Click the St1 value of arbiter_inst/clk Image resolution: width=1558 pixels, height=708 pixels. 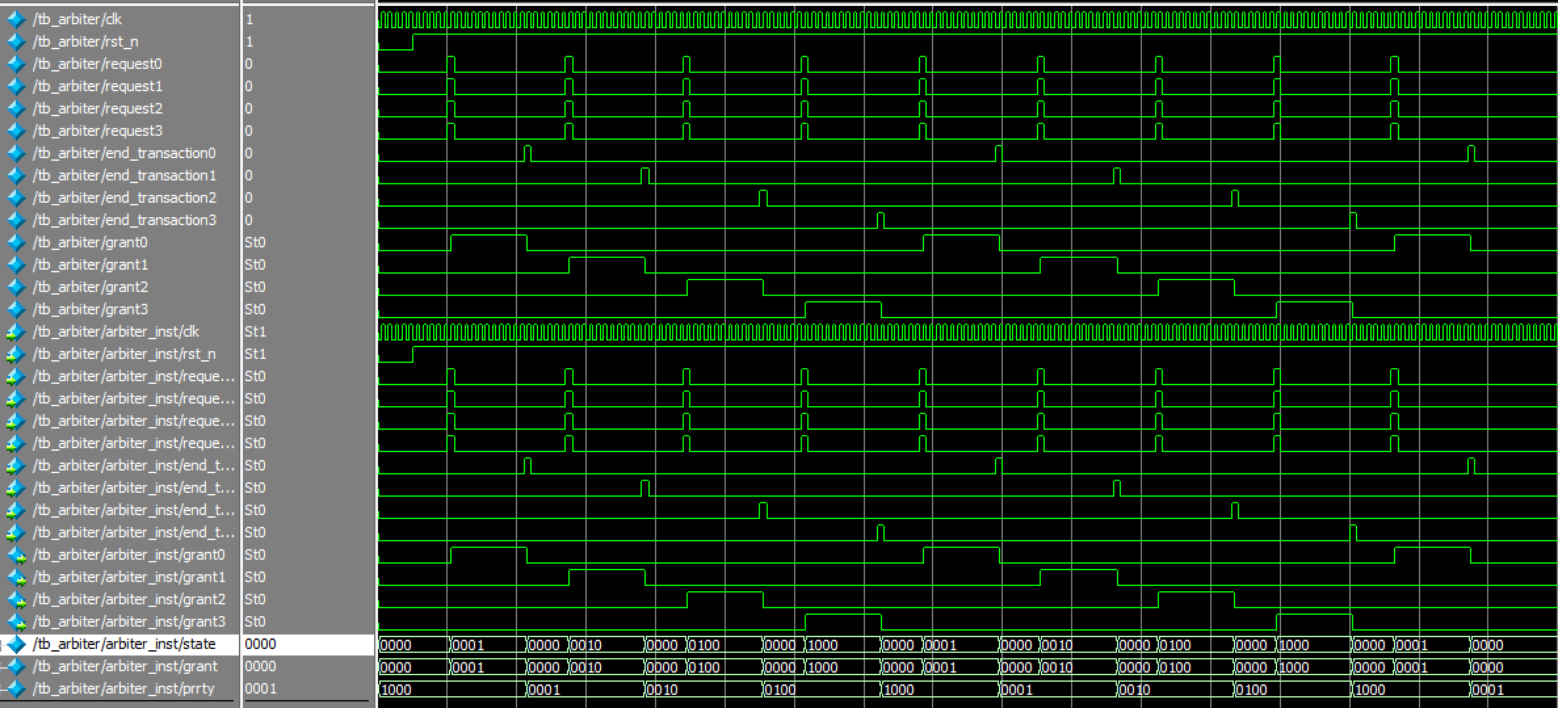255,332
